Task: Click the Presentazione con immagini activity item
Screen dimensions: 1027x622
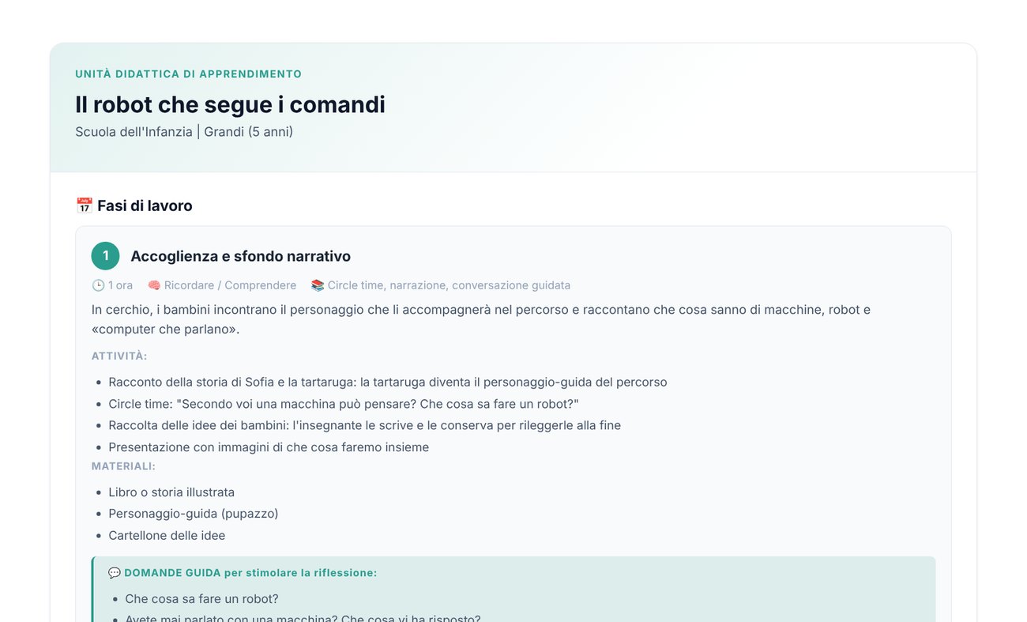Action: point(269,447)
